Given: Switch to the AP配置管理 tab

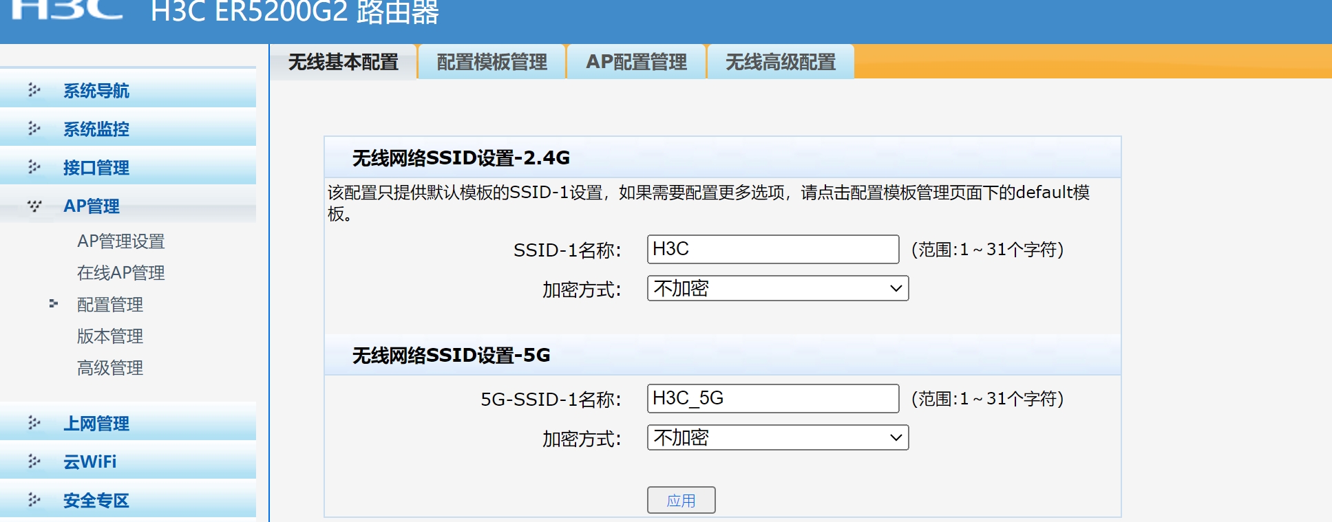Looking at the screenshot, I should point(636,62).
